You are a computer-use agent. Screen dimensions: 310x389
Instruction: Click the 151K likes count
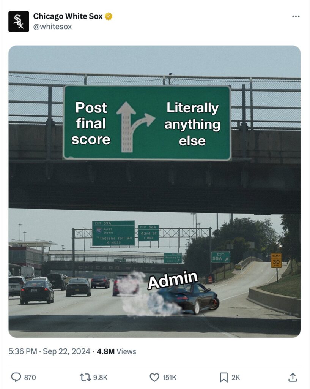[169, 377]
